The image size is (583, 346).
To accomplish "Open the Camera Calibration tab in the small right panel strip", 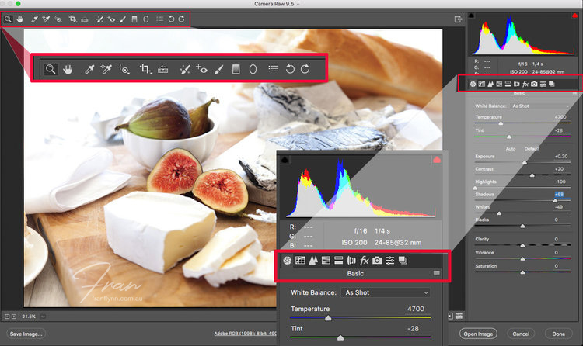I will coord(534,85).
